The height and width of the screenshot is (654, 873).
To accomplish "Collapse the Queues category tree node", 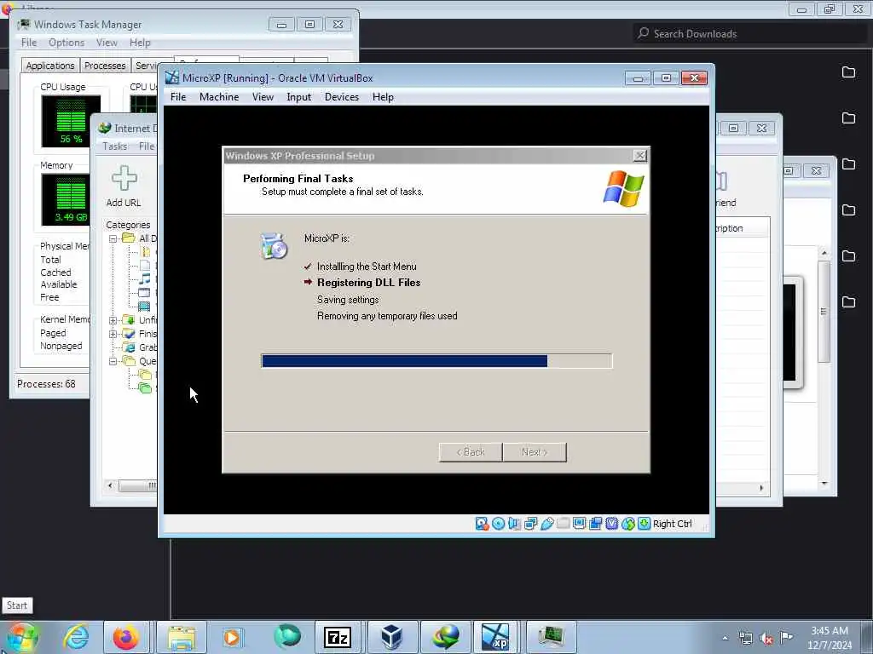I will click(113, 361).
